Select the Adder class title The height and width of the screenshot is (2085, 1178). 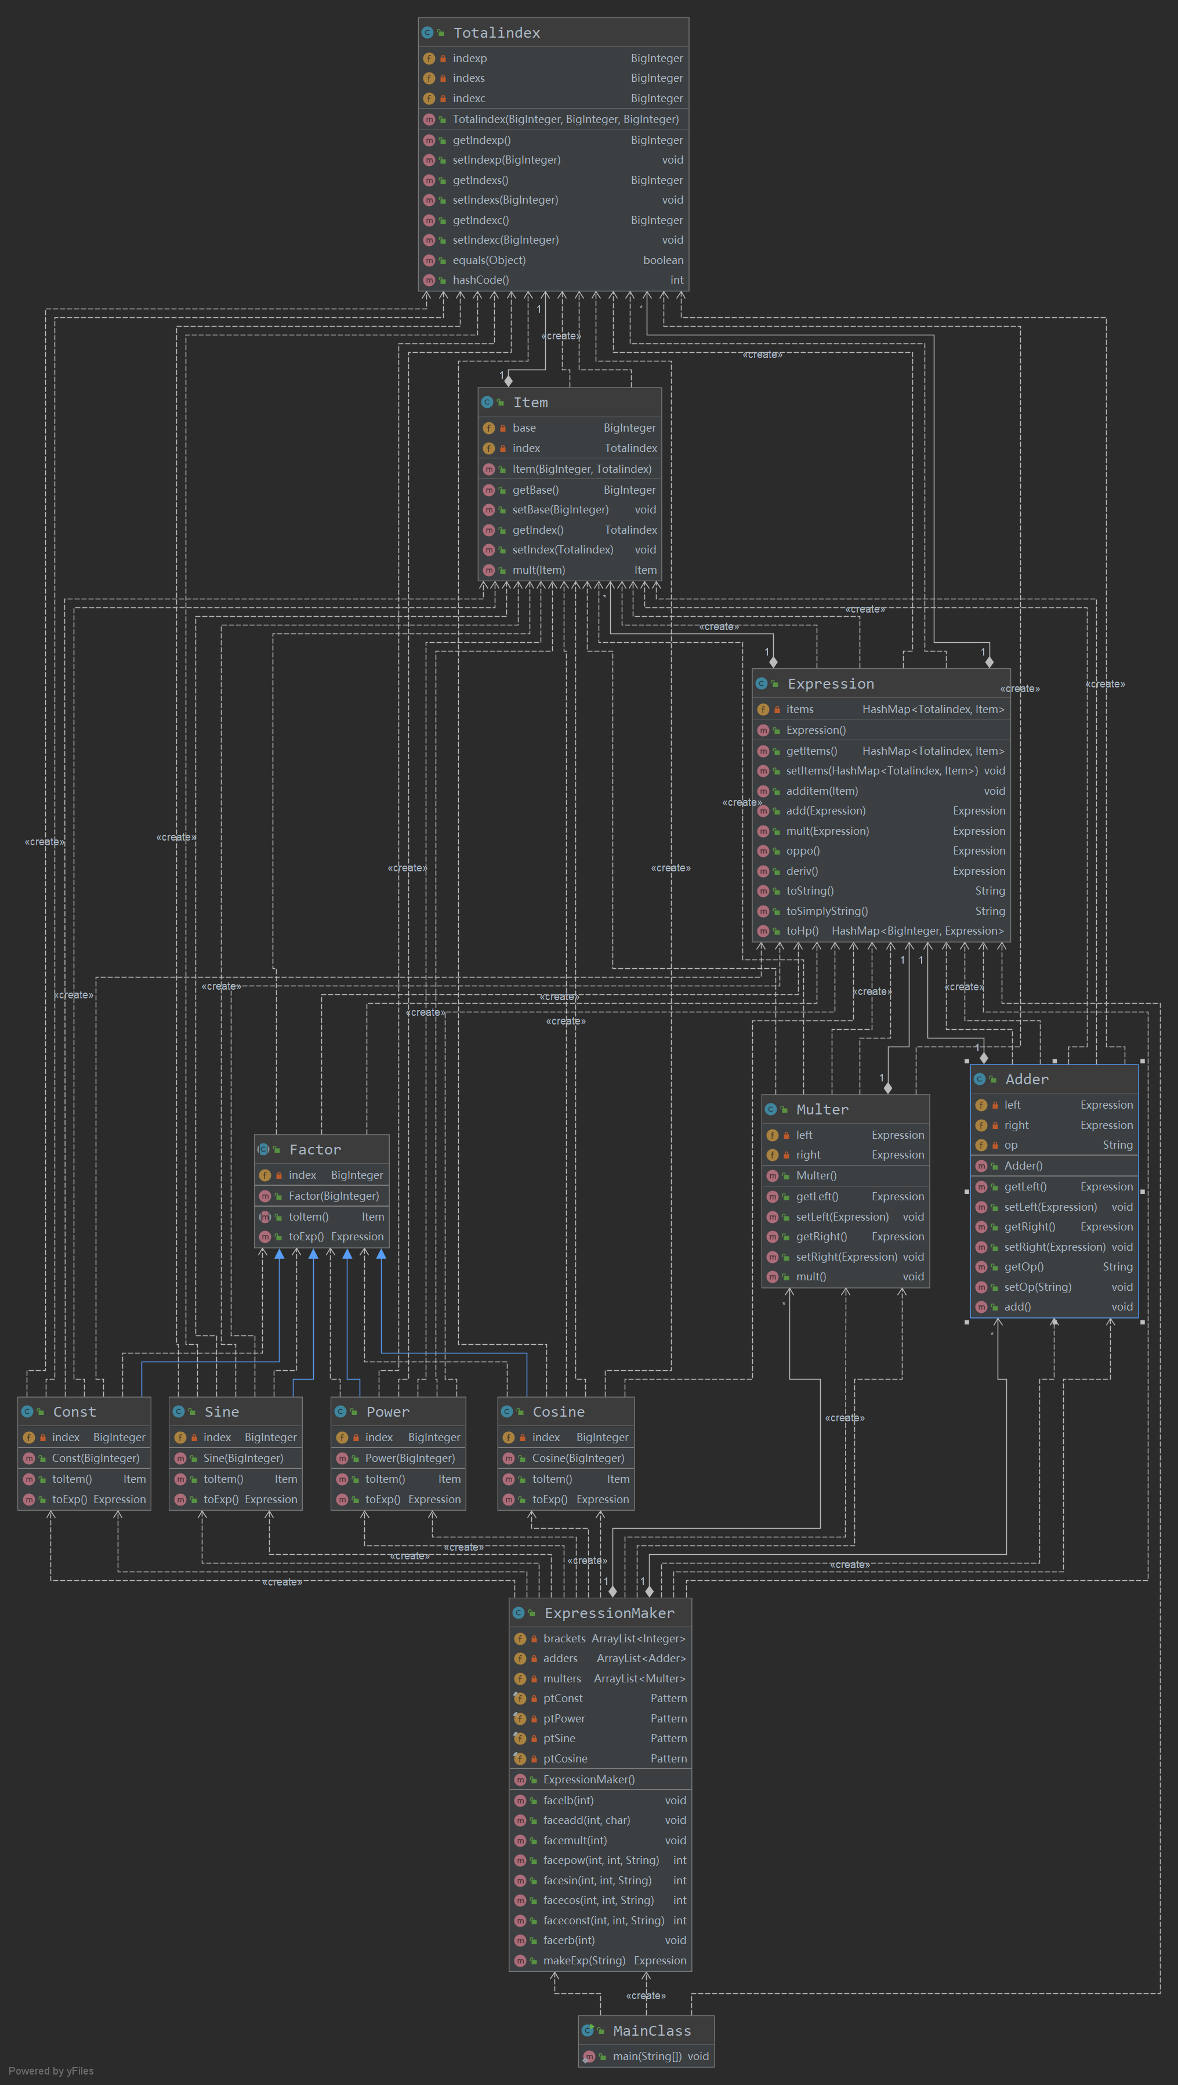click(x=1026, y=1079)
